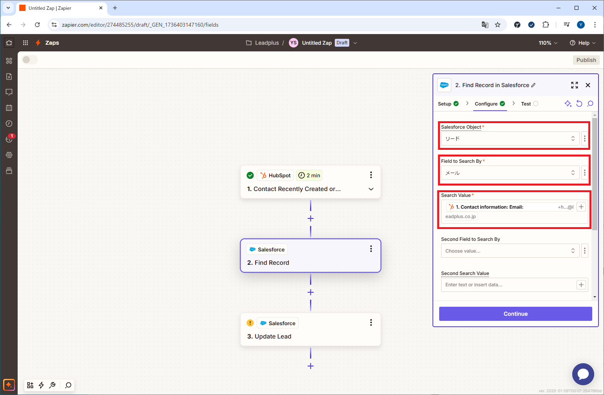The image size is (604, 395).
Task: Open the browser extensions puzzle icon
Action: [x=546, y=25]
